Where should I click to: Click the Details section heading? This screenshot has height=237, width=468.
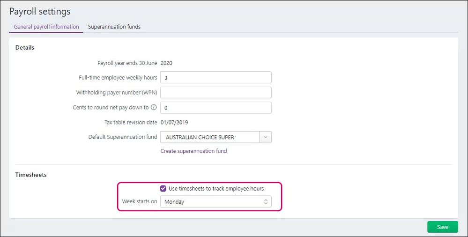(25, 47)
